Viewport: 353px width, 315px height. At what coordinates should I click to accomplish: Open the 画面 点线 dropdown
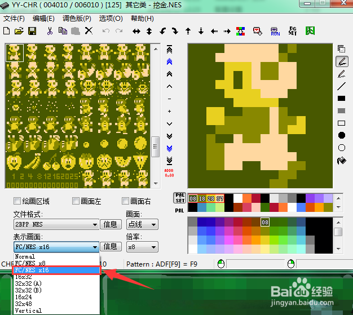tap(142, 224)
